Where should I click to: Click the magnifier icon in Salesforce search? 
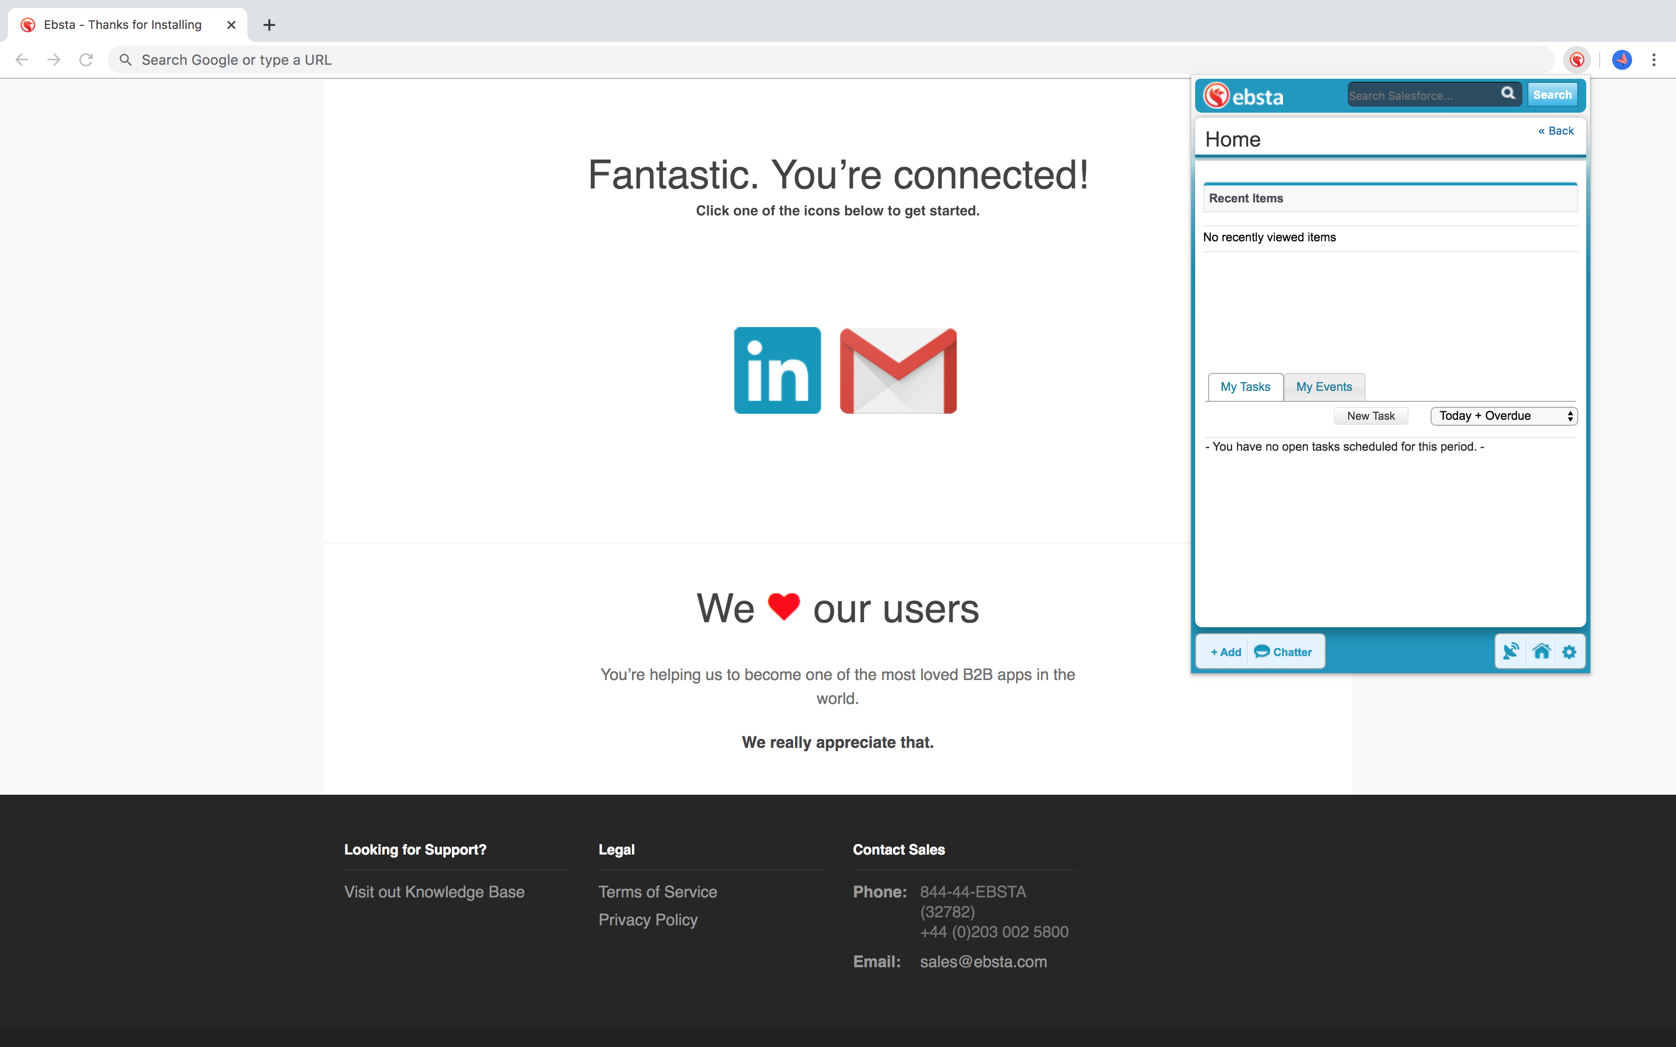[1508, 94]
